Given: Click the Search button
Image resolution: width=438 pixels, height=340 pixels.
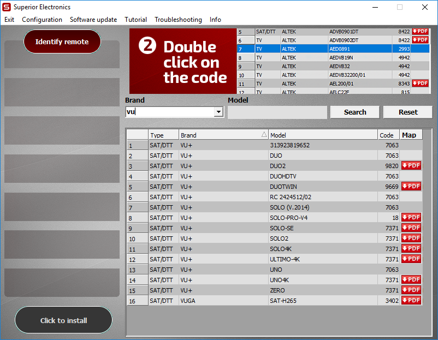Looking at the screenshot, I should pos(355,112).
